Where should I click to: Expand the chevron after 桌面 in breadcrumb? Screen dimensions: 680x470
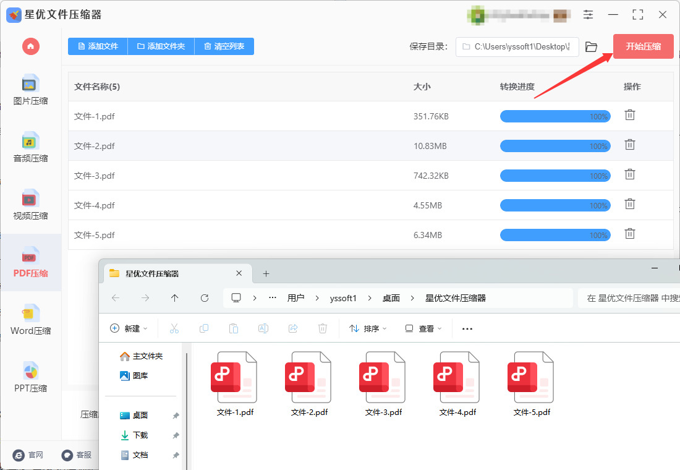[x=412, y=298]
